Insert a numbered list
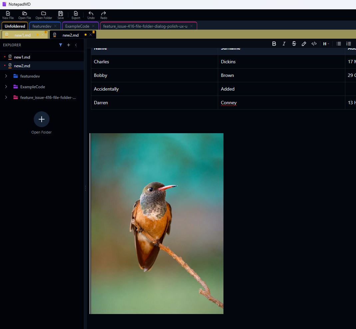The image size is (356, 329). [349, 44]
